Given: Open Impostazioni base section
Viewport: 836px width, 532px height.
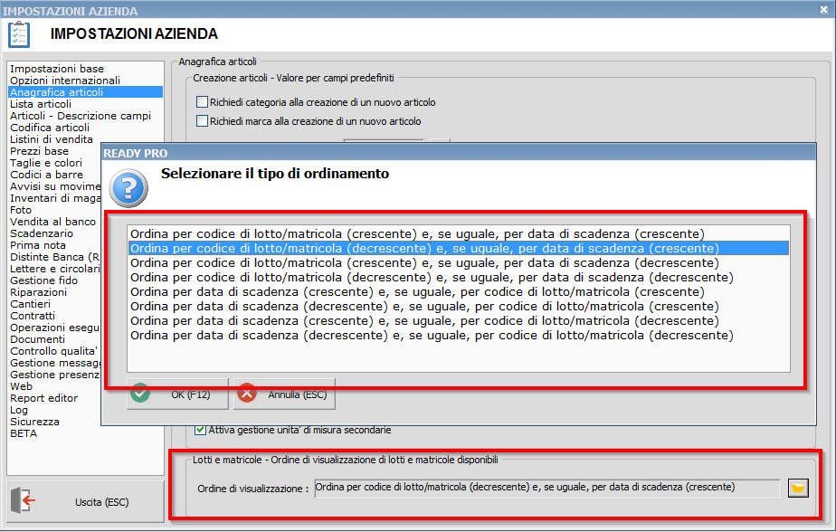Looking at the screenshot, I should tap(85, 69).
